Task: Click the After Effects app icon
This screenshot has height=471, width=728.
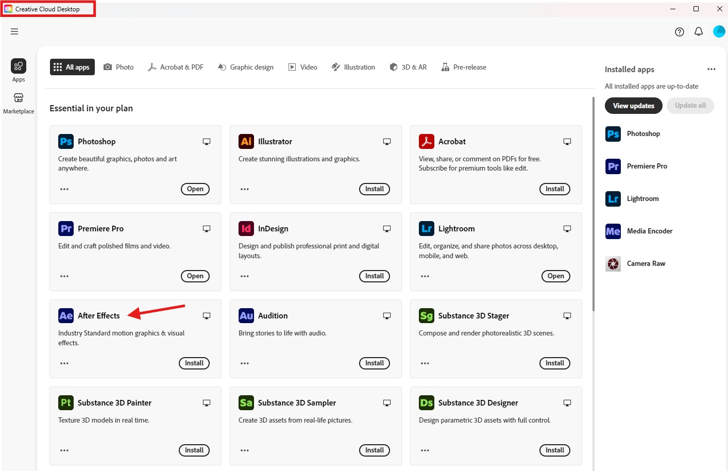Action: click(x=66, y=316)
